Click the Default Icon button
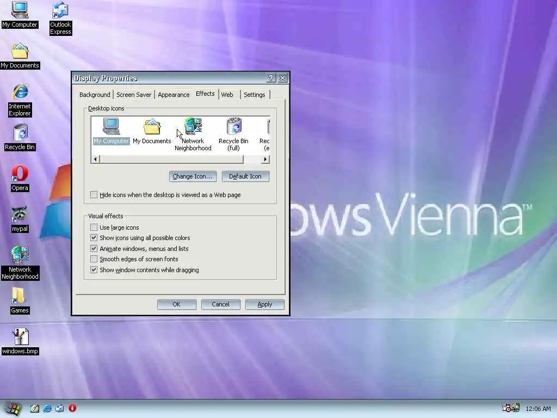557x418 pixels. (x=245, y=176)
